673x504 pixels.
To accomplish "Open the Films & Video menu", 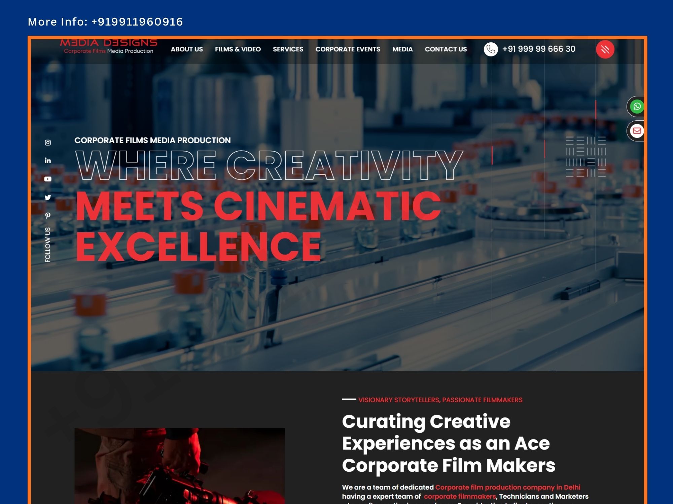I will pyautogui.click(x=238, y=49).
